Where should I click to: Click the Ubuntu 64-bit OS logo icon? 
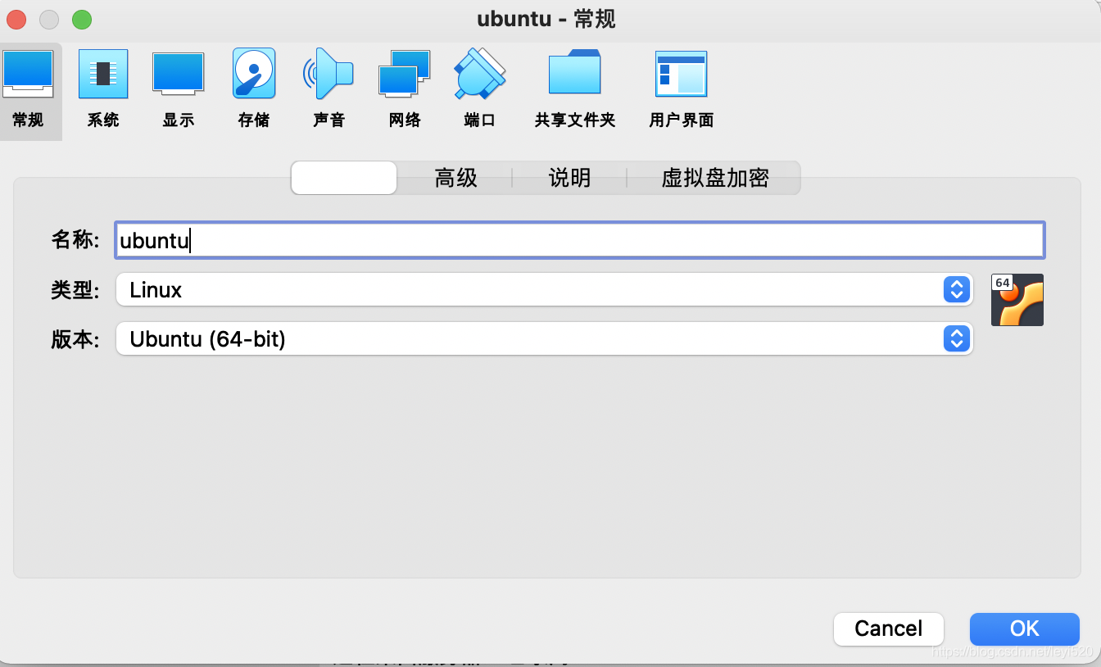1017,300
